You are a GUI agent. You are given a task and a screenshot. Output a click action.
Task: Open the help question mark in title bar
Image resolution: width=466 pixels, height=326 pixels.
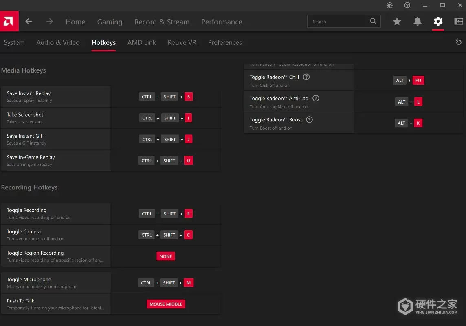point(407,5)
